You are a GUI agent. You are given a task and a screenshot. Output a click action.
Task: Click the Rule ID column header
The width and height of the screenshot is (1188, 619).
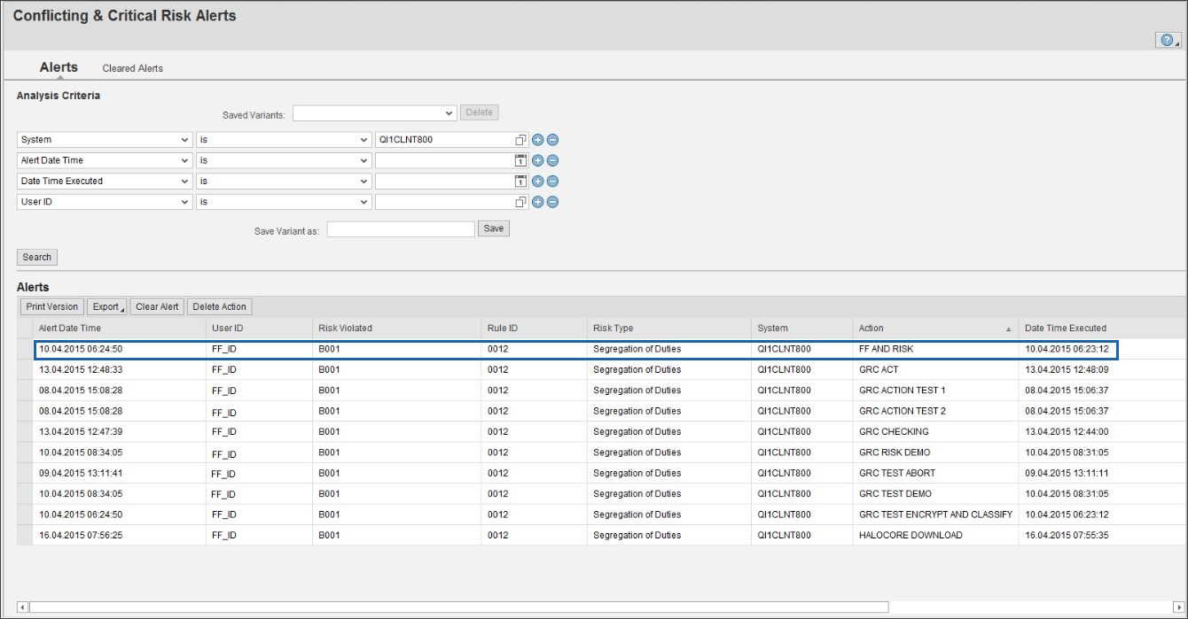tap(535, 328)
